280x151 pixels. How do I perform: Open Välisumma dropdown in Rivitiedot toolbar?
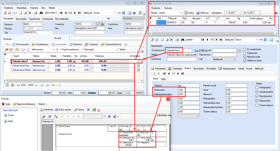pyautogui.click(x=54, y=50)
